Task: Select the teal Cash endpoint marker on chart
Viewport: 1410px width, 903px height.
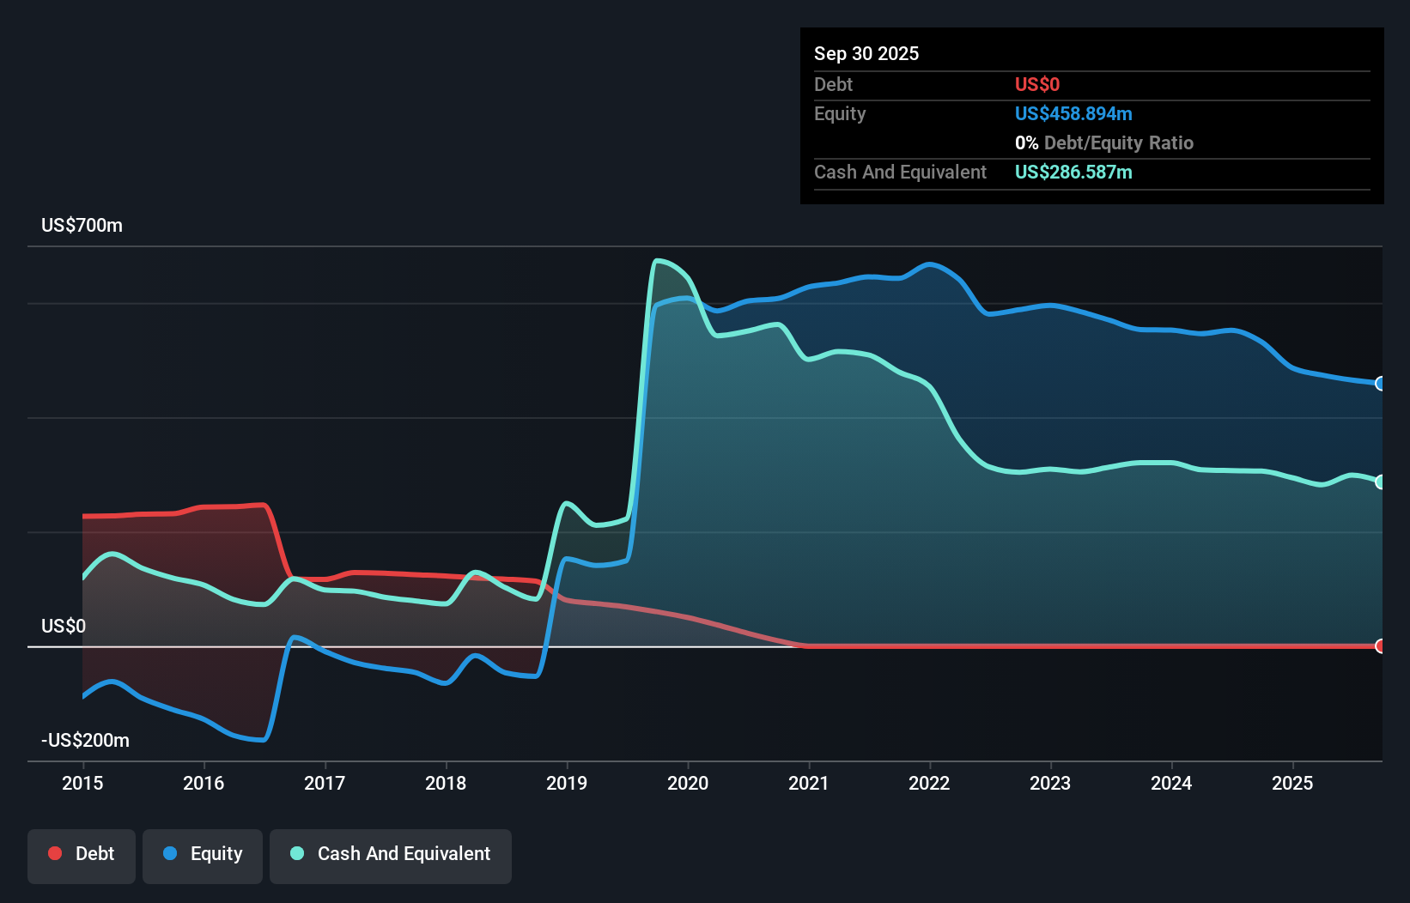Action: point(1379,482)
